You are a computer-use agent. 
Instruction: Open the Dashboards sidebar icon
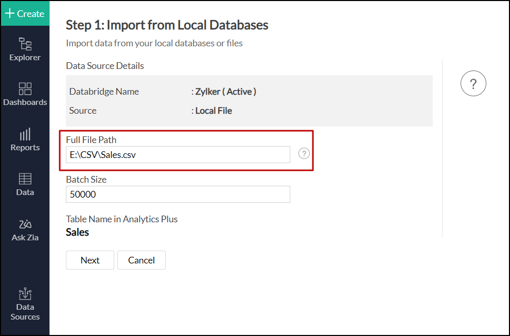(x=25, y=89)
